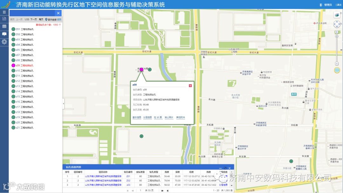343x193 pixels.
Task: Click the map pan compass control
Action: [337, 24]
